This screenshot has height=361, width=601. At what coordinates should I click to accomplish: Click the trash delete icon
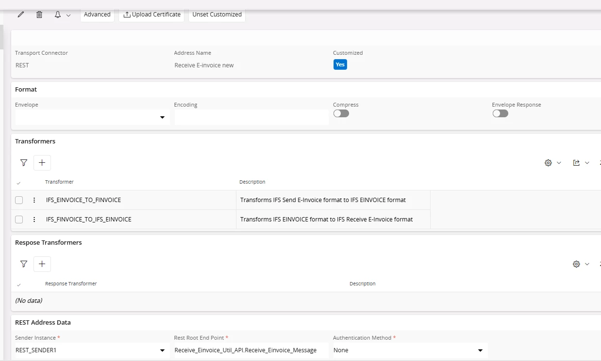(39, 15)
